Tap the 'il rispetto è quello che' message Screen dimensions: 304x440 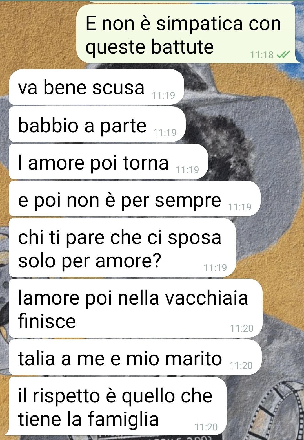(x=118, y=406)
